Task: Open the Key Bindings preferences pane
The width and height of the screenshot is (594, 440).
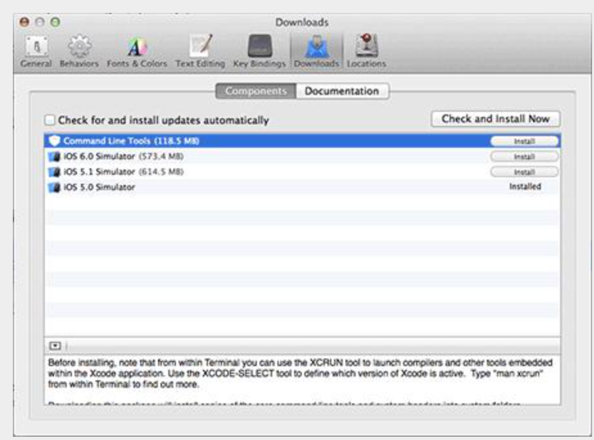Action: (259, 51)
